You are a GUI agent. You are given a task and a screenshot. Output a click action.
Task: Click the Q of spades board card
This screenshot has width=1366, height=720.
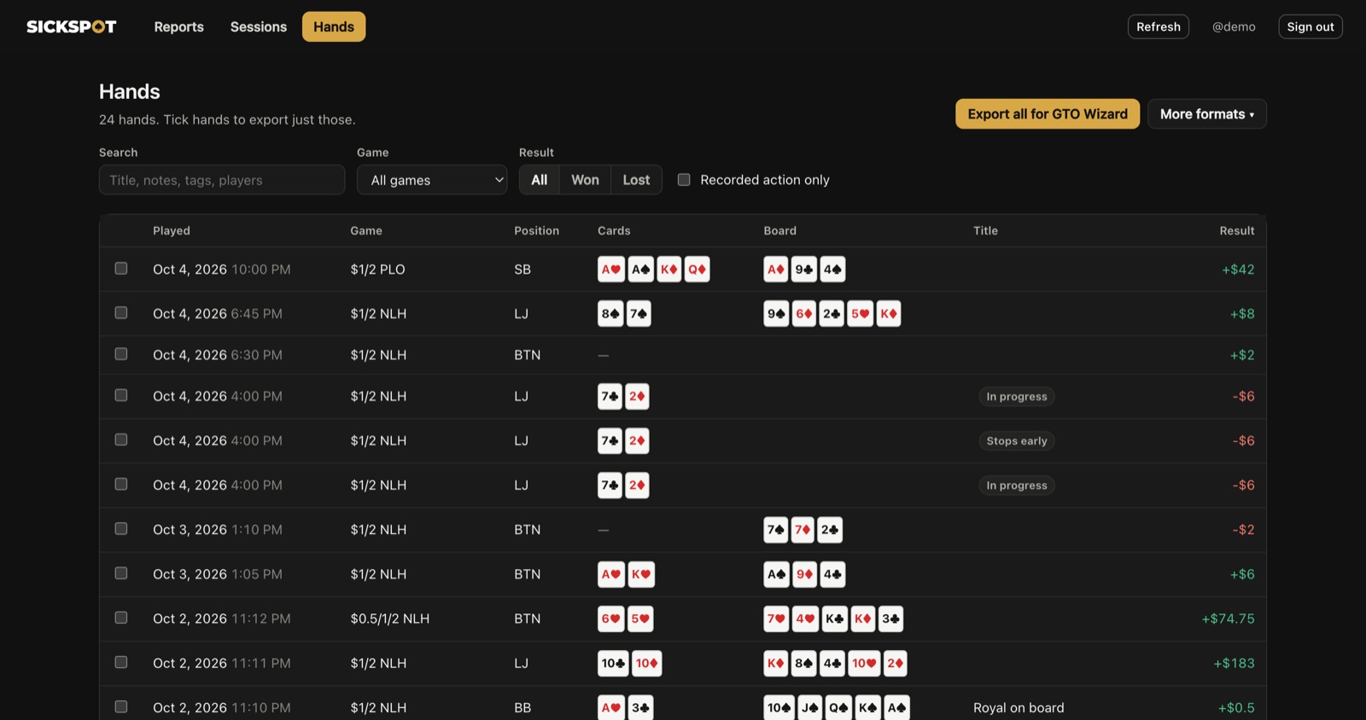(838, 707)
